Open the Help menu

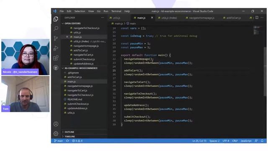pos(127,11)
